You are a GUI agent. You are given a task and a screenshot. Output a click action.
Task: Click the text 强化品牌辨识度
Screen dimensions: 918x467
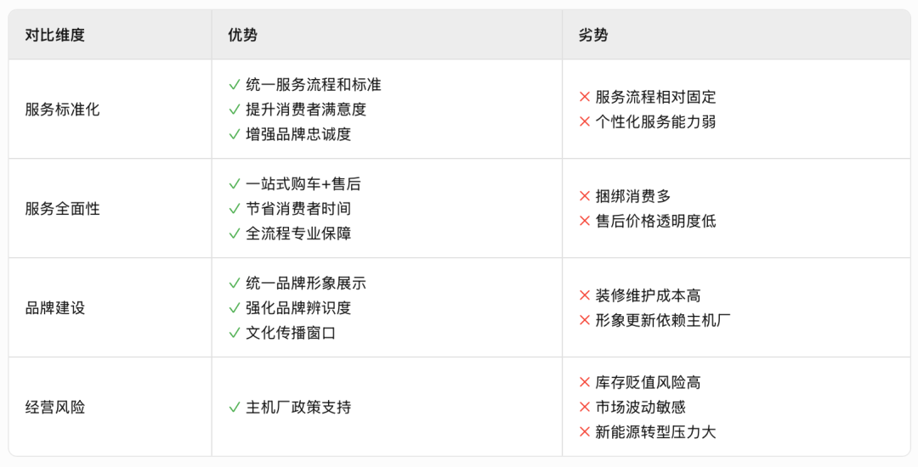coord(298,308)
